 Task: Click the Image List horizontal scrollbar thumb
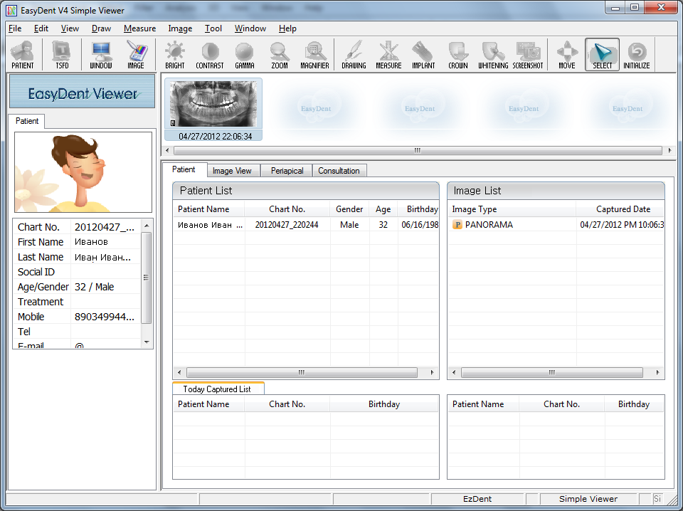coord(552,372)
